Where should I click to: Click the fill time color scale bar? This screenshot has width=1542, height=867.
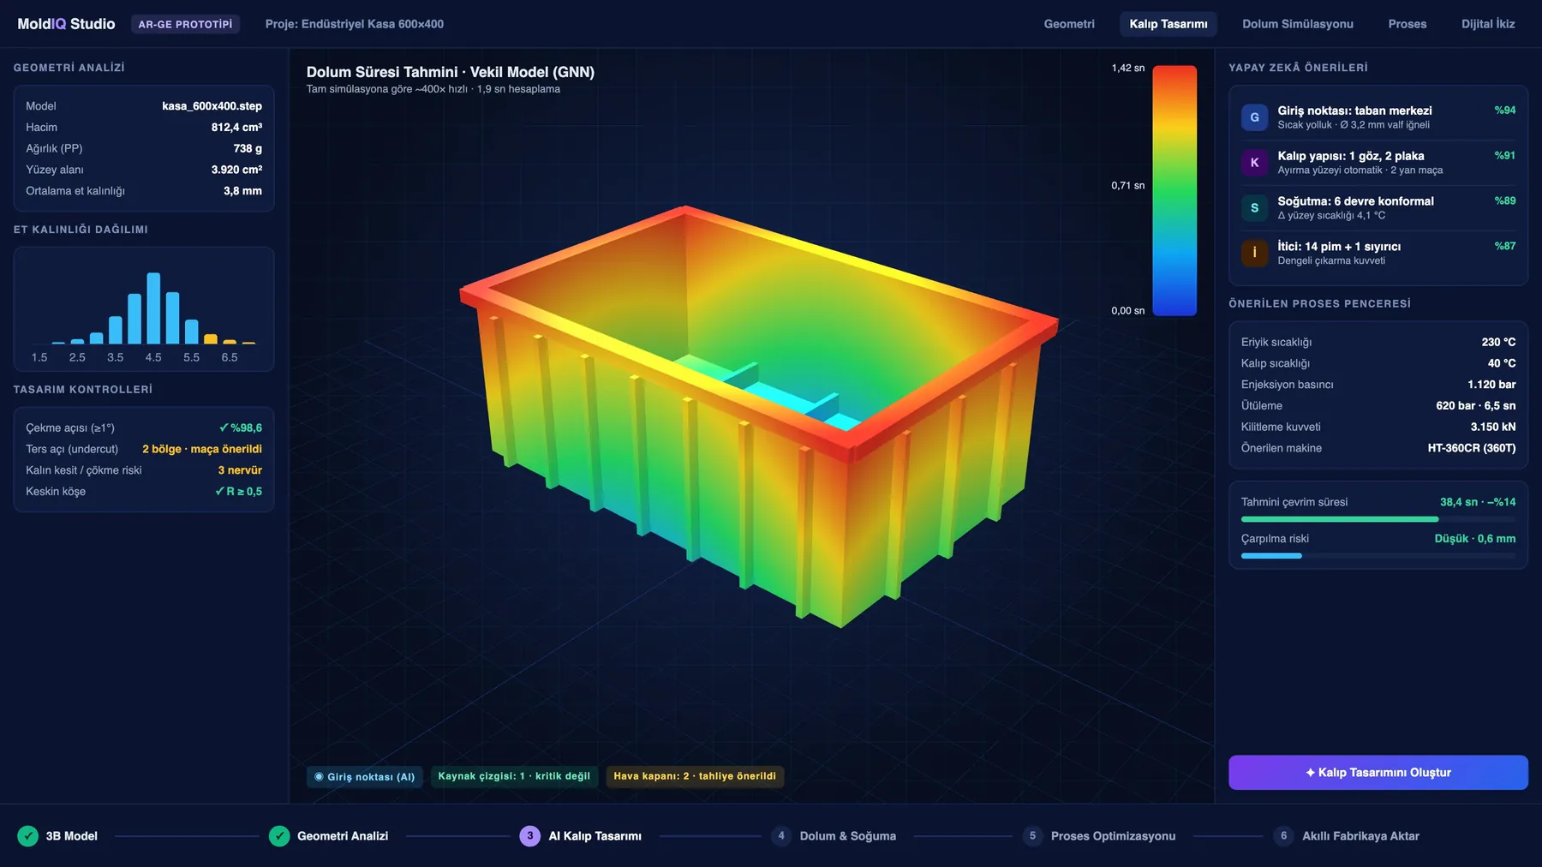point(1174,190)
